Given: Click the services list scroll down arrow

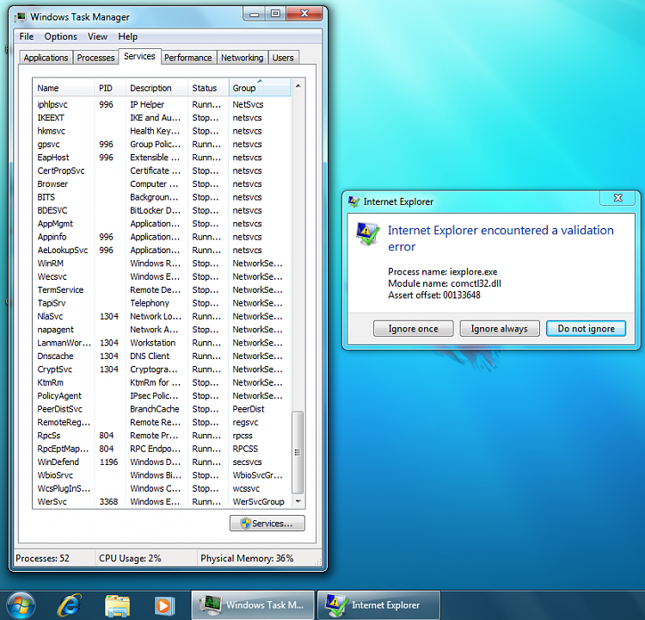Looking at the screenshot, I should tap(298, 501).
